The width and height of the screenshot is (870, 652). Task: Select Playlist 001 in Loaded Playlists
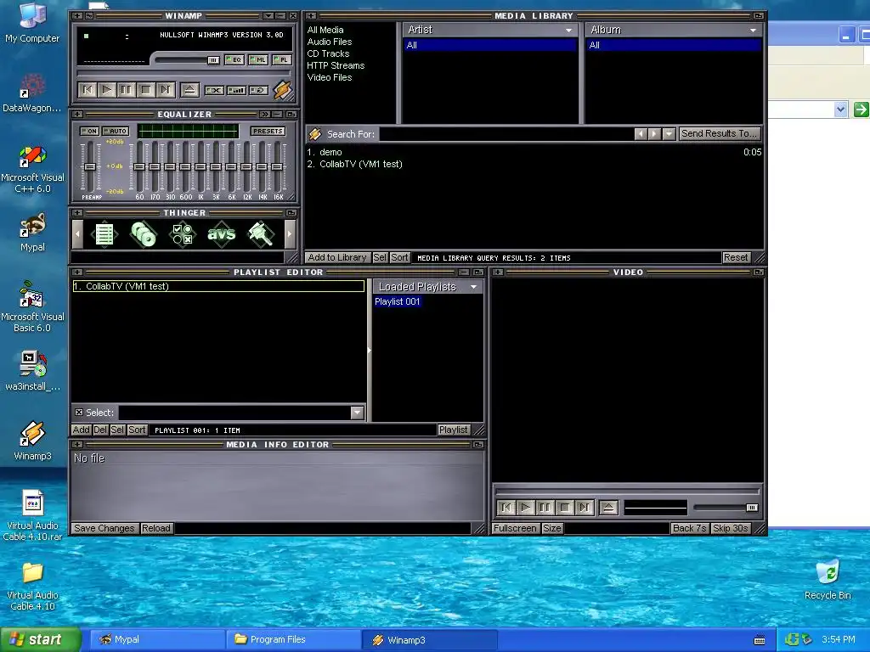398,301
